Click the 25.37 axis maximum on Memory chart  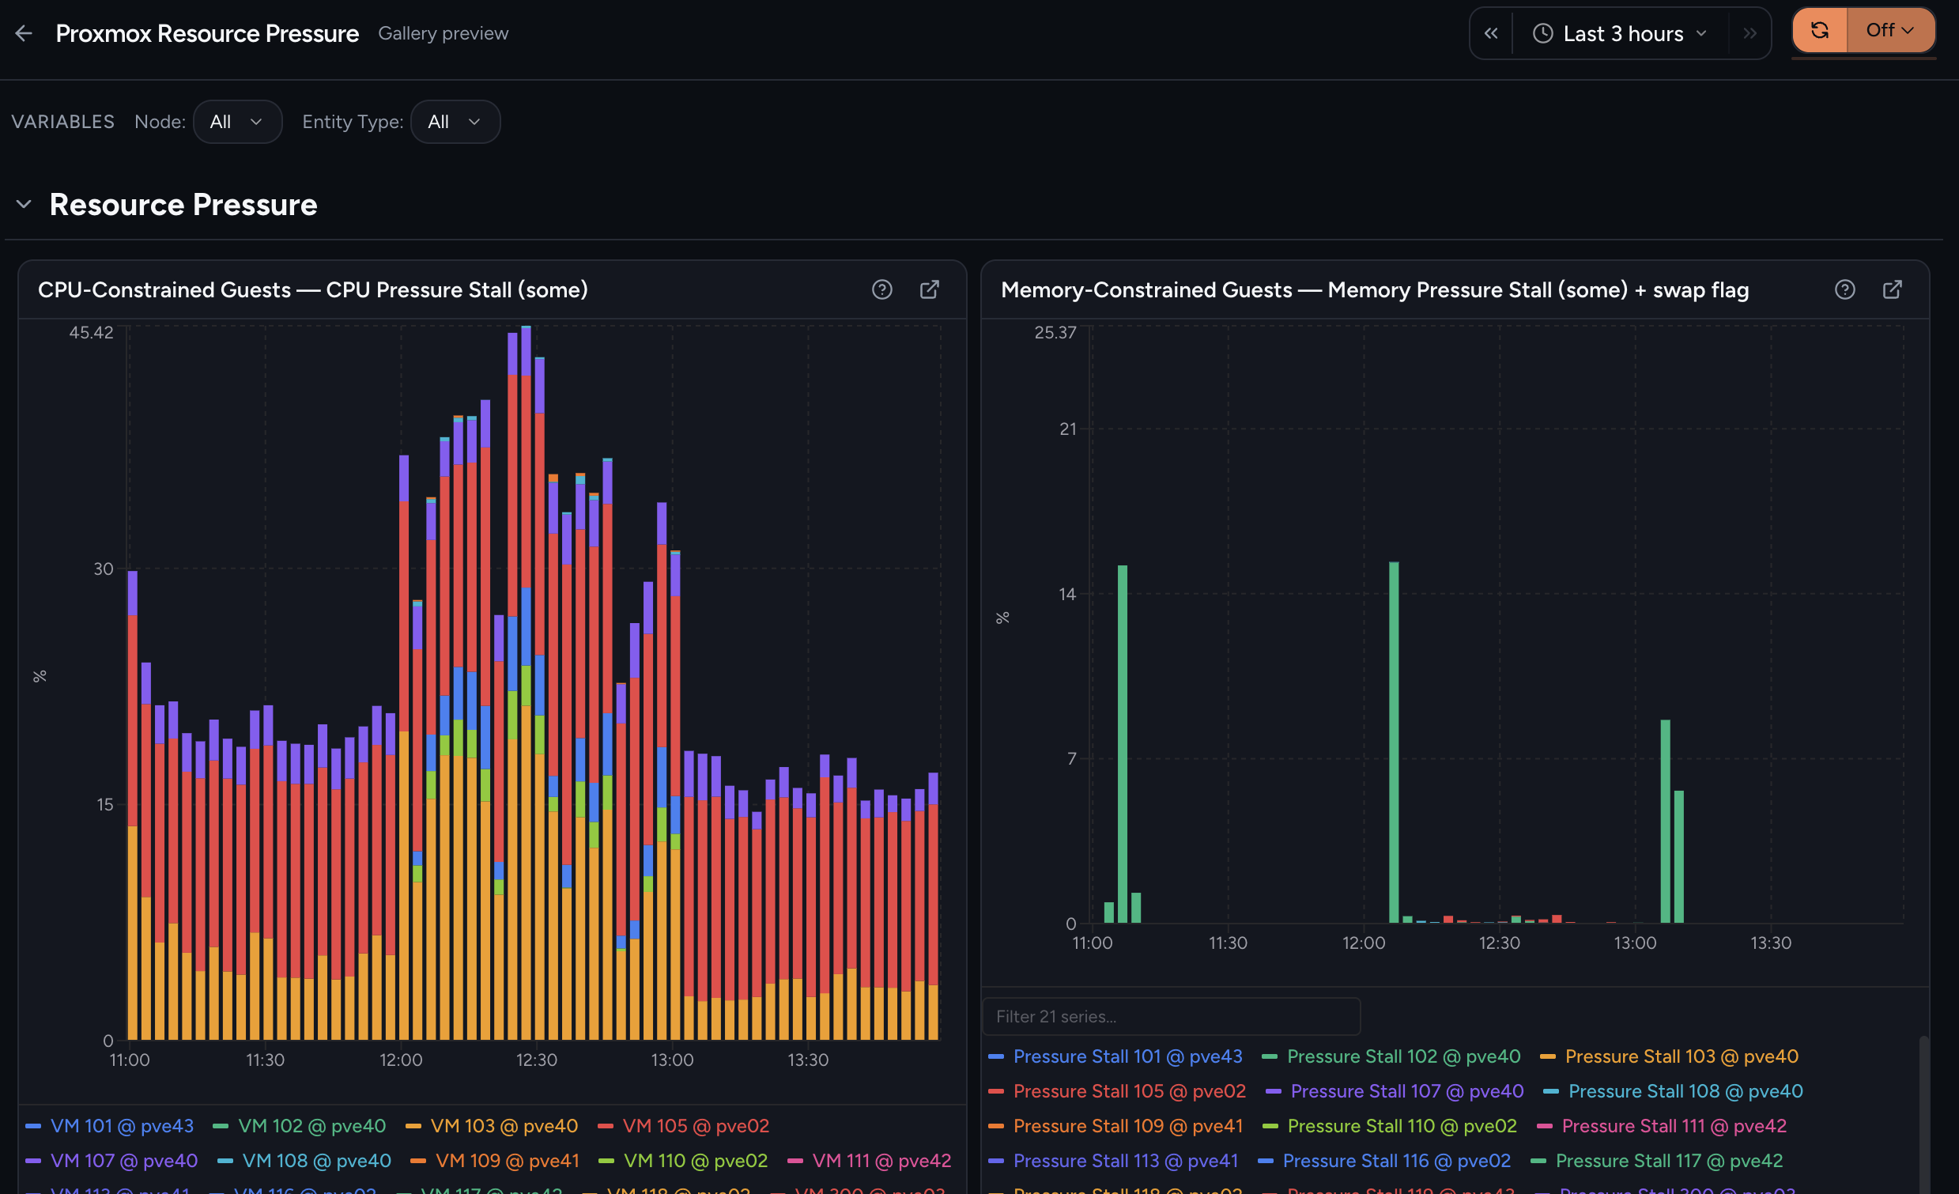click(1055, 333)
